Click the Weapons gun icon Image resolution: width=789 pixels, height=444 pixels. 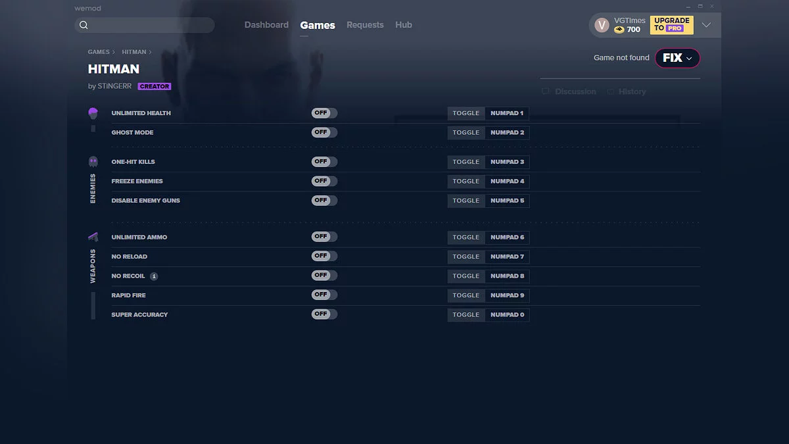pyautogui.click(x=93, y=237)
